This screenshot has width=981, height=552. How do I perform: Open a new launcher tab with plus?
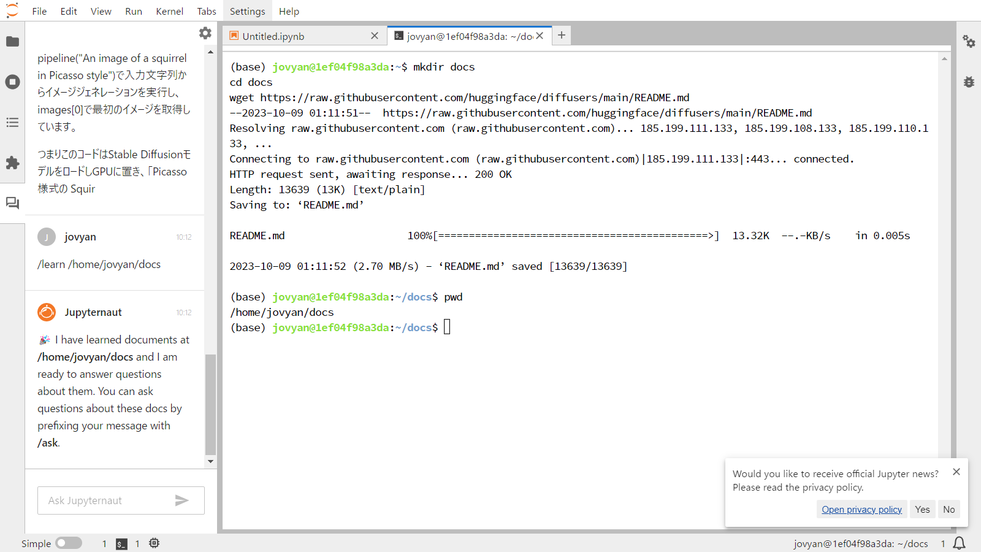coord(562,36)
